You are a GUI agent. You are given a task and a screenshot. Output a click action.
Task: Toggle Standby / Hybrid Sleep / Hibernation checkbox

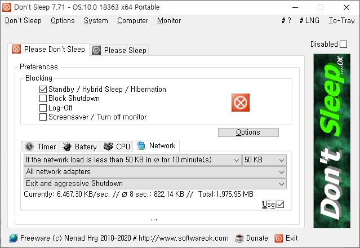tap(43, 89)
